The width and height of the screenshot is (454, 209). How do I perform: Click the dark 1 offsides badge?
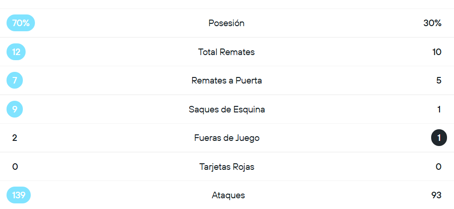(439, 139)
